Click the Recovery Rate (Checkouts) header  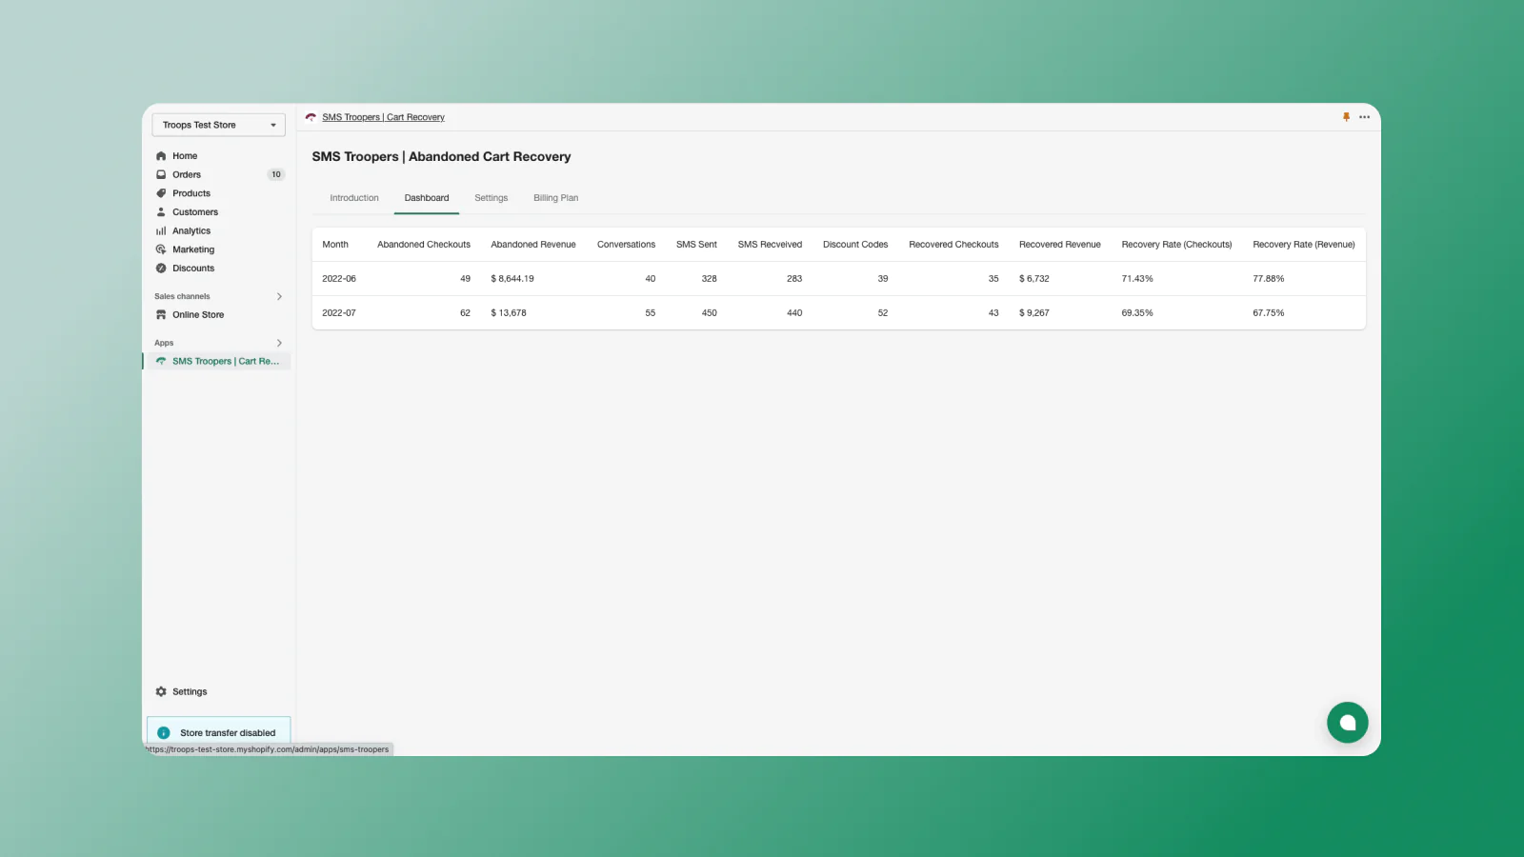point(1176,245)
